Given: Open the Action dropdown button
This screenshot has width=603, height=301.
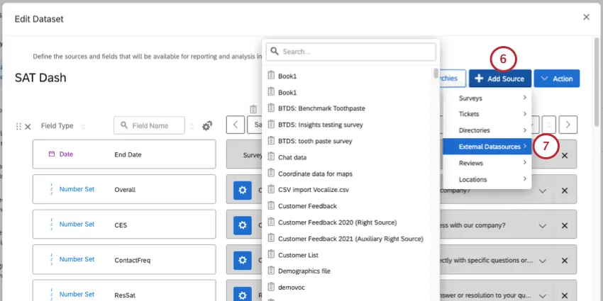Looking at the screenshot, I should 556,79.
